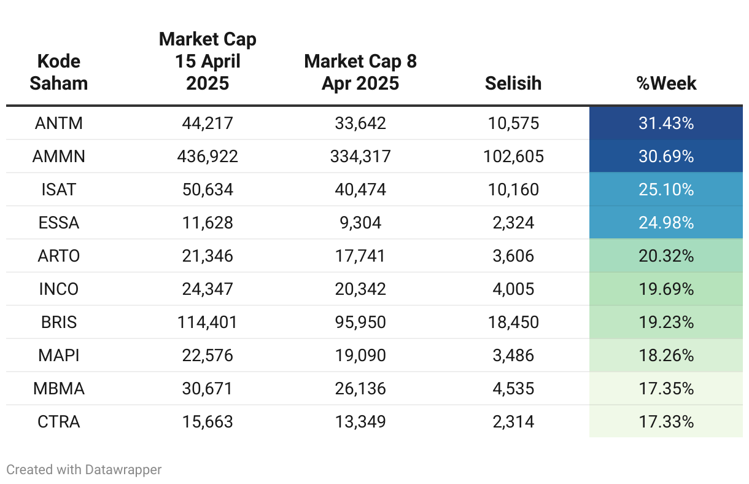This screenshot has height=484, width=749.
Task: Click the Market Cap 8 Apr 2025 header
Action: (360, 72)
